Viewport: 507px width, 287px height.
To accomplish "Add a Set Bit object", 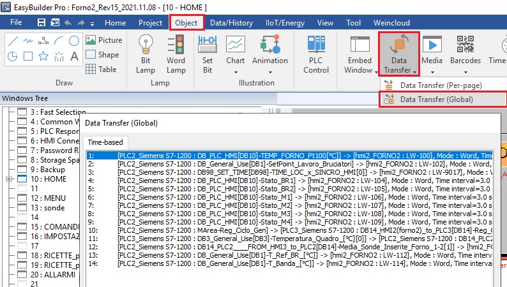I will tap(208, 54).
